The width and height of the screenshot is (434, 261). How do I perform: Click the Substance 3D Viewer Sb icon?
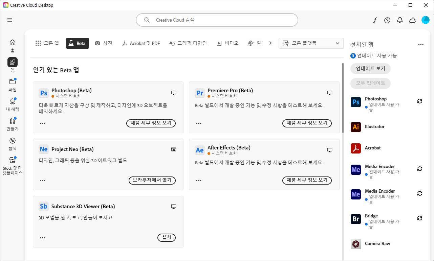(44, 207)
